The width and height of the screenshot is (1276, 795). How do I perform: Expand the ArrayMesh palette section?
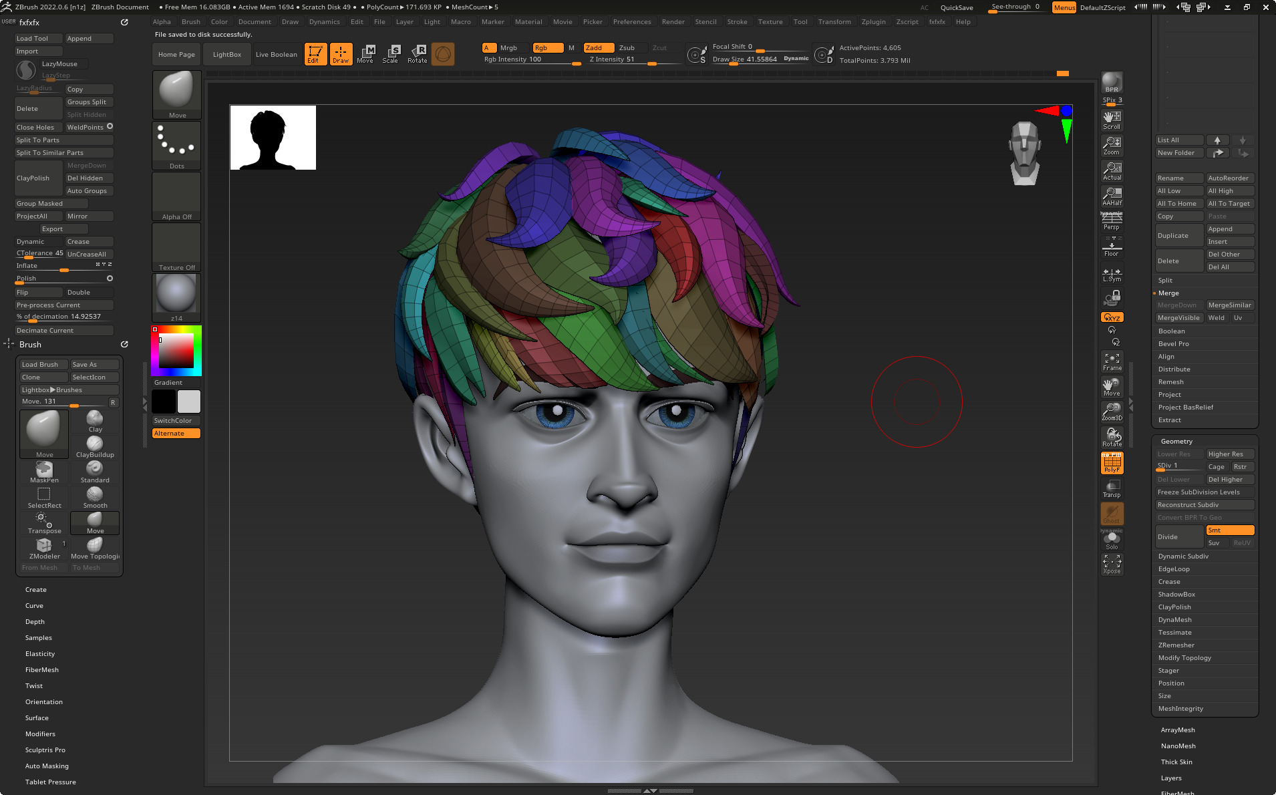(1178, 730)
